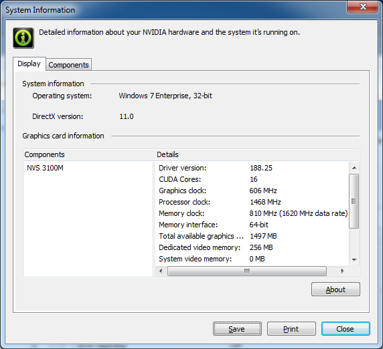The width and height of the screenshot is (383, 349).
Task: Click the vertical scrollbar down arrow
Action: tap(354, 260)
